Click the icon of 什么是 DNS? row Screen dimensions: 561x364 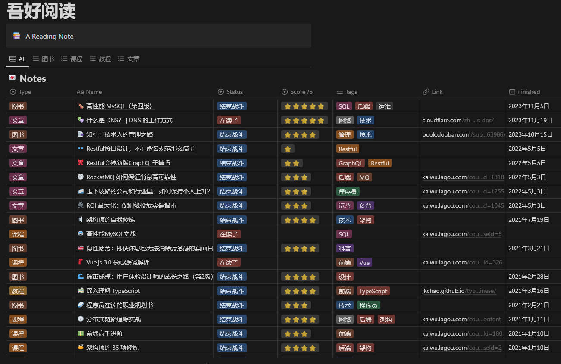pyautogui.click(x=80, y=120)
